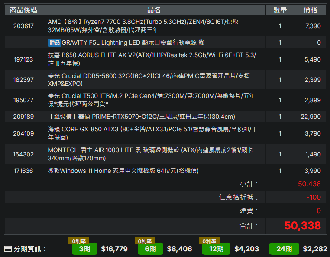Click the price 2,899
330x257 pixels.
pyautogui.click(x=313, y=100)
